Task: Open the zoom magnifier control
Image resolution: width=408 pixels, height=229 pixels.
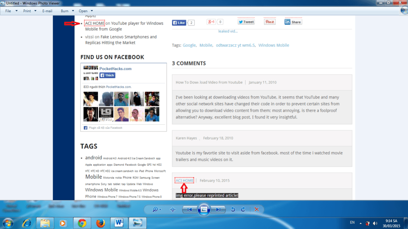Action: [x=156, y=209]
